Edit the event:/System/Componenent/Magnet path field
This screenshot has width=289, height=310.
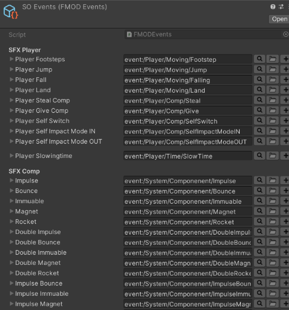pos(188,211)
